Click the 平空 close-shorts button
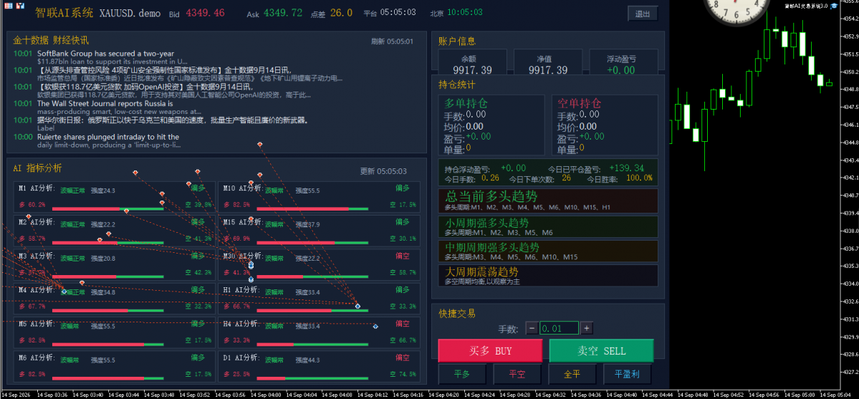The height and width of the screenshot is (399, 859). pyautogui.click(x=517, y=375)
